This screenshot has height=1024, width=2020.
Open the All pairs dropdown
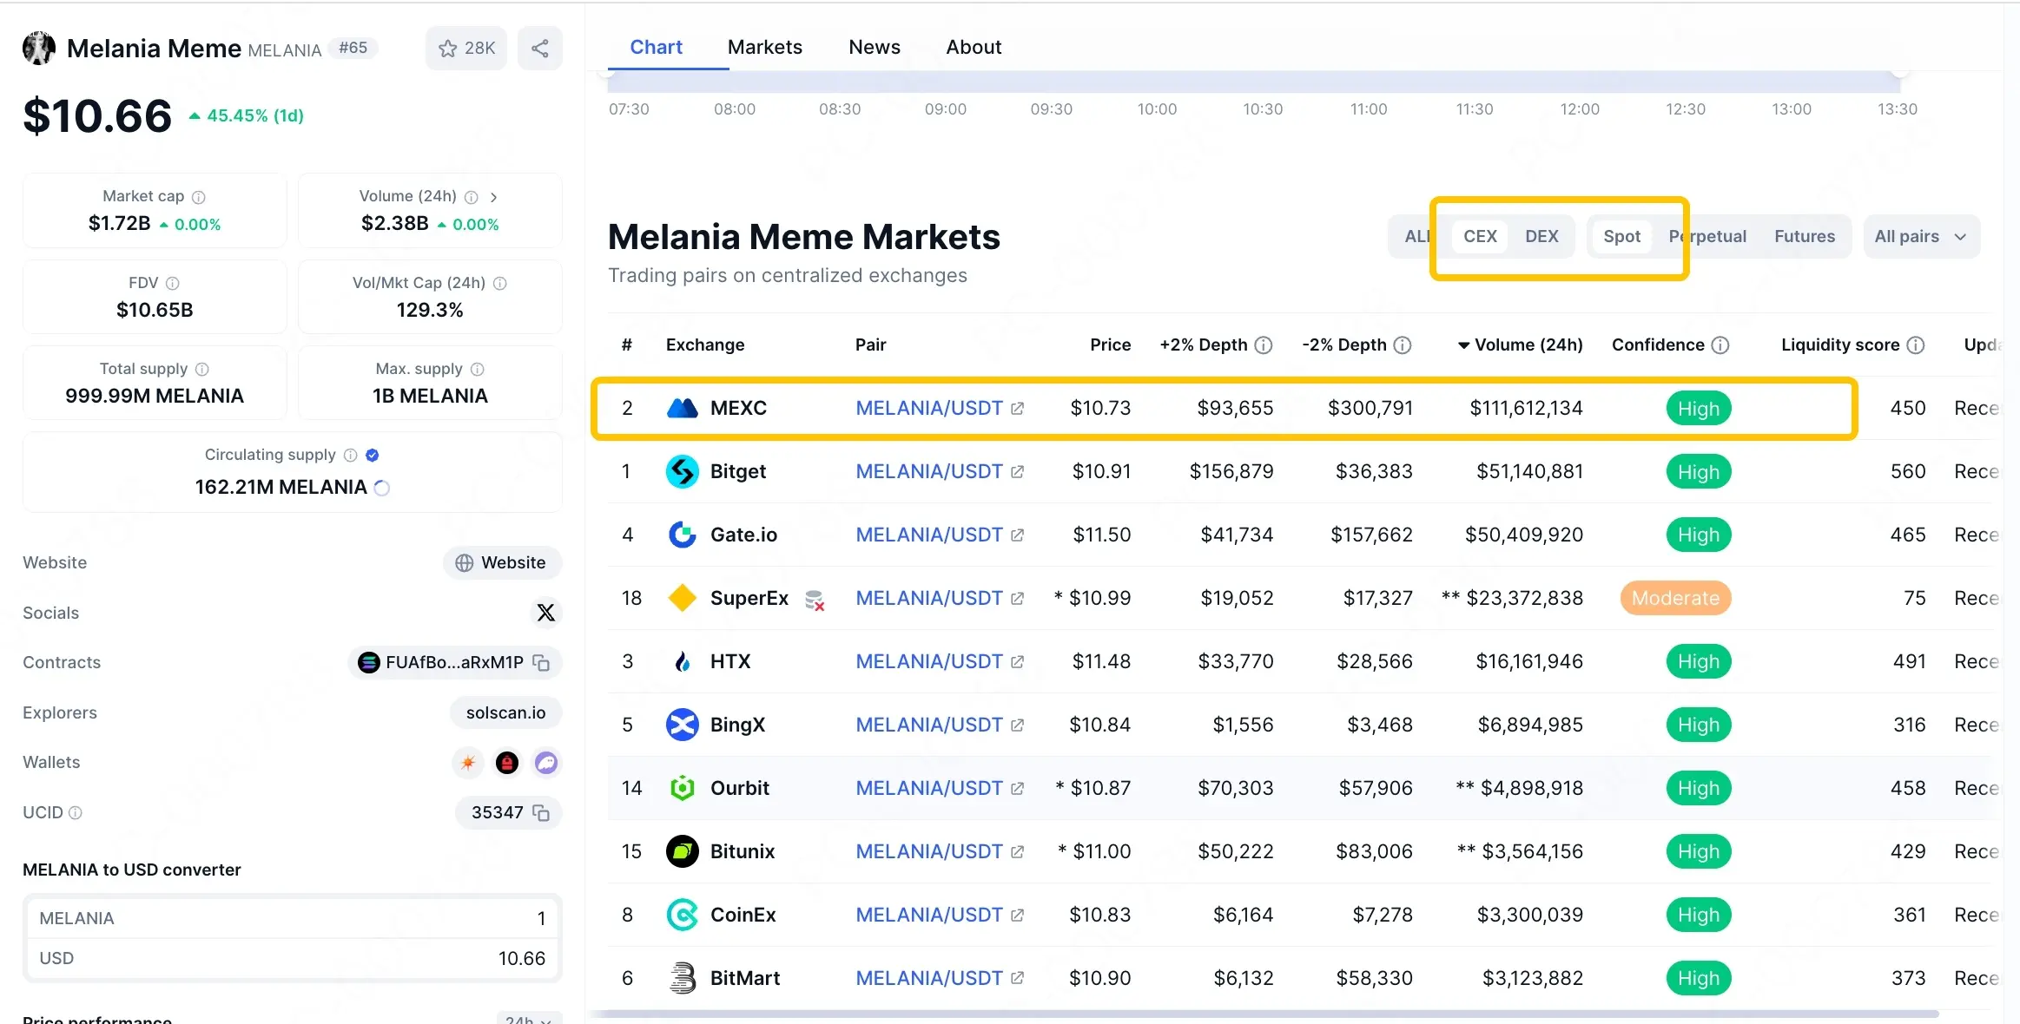click(x=1920, y=236)
